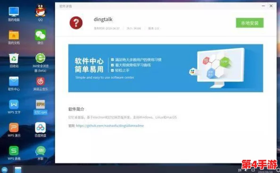The width and height of the screenshot is (280, 173).
Task: Click the 软件简介 section heading
Action: [x=76, y=109]
